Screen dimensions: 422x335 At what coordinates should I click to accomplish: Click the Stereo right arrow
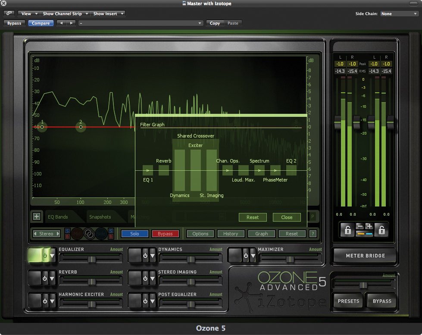(58, 234)
